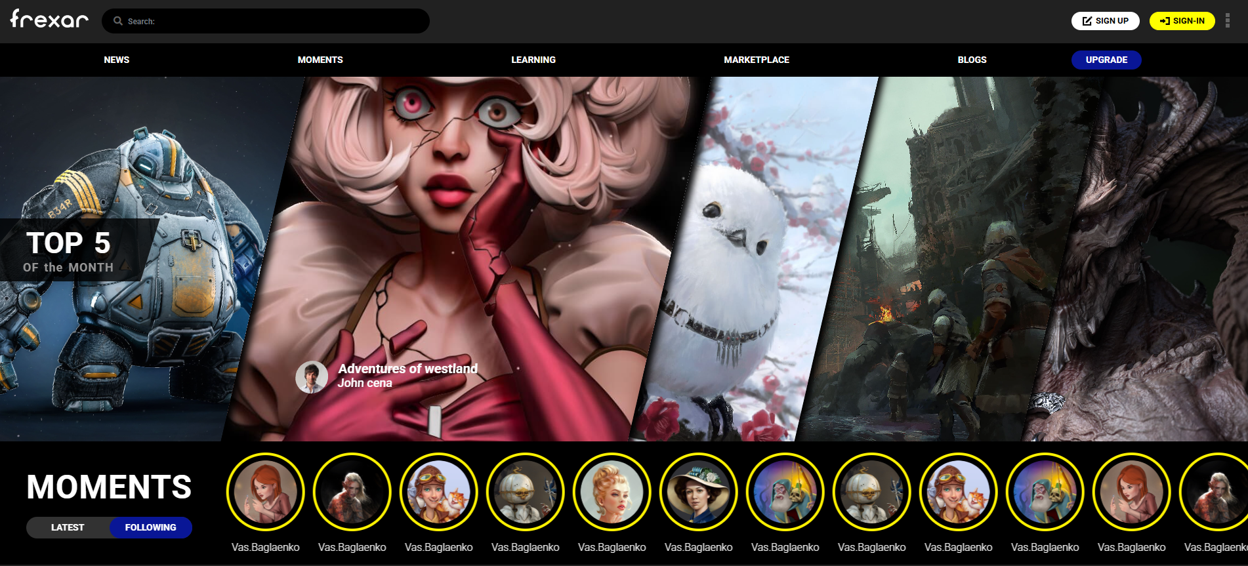Screen dimensions: 1248x566
Task: Open the Adventures of westland title link
Action: click(407, 369)
